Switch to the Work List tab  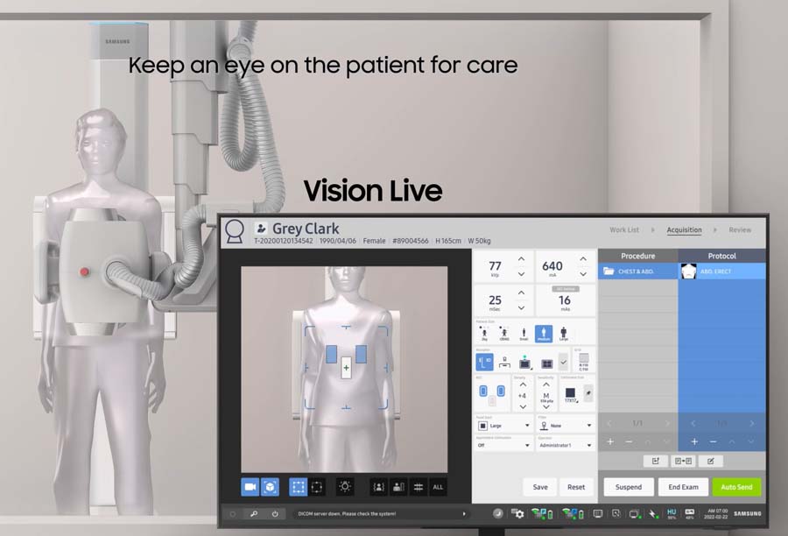pos(623,229)
